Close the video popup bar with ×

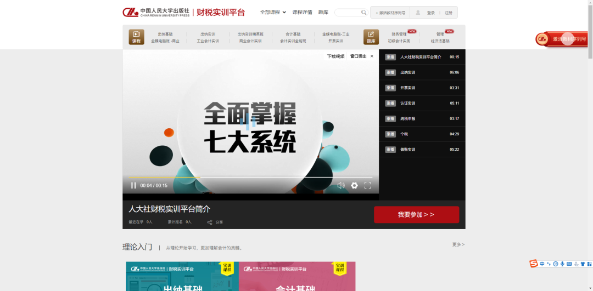[x=372, y=56]
